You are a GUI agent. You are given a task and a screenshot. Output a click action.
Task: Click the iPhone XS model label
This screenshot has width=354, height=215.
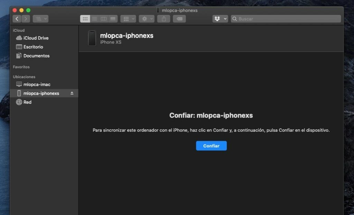tap(111, 42)
